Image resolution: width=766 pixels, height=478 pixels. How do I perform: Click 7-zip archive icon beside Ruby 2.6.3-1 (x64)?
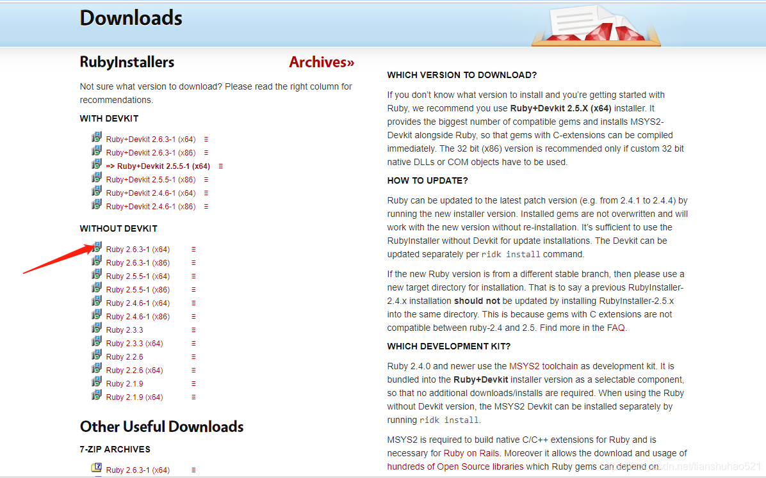tap(97, 468)
